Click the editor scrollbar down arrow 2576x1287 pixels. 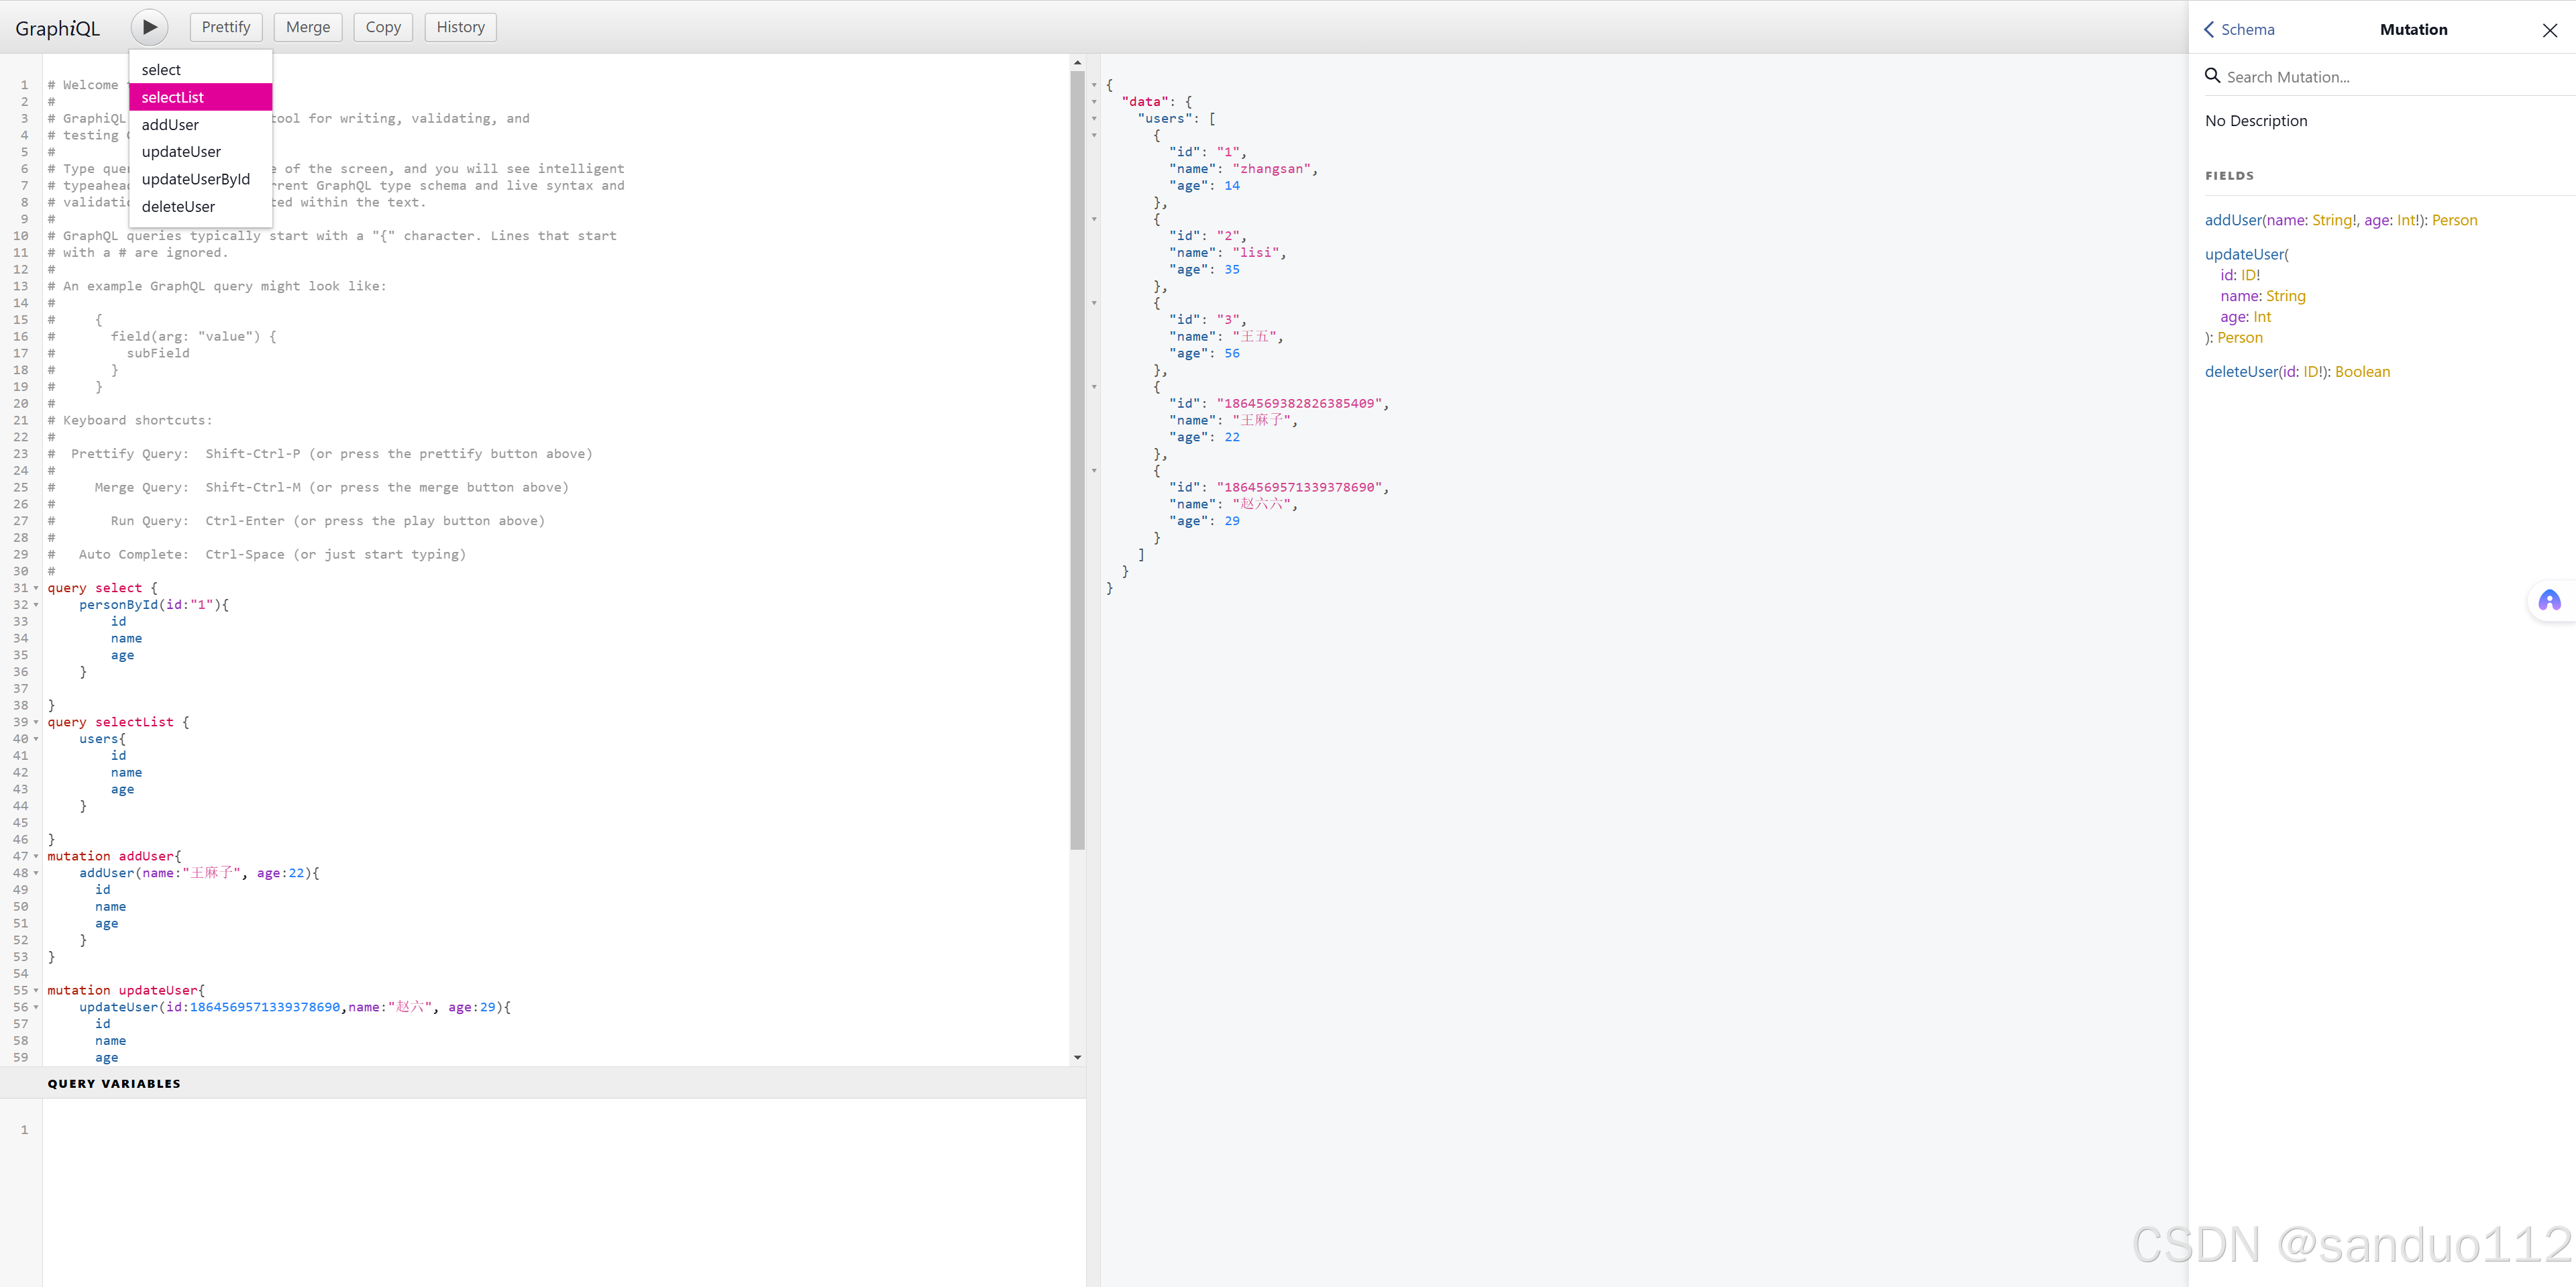pos(1077,1057)
